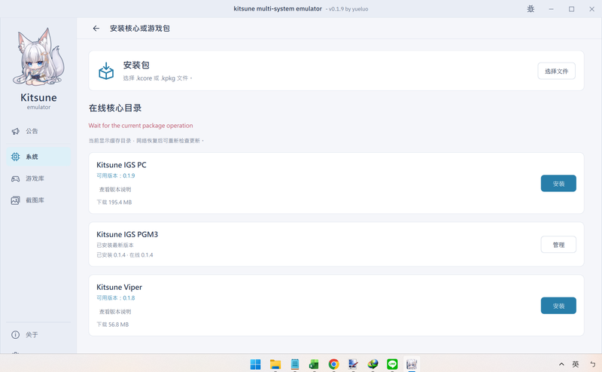Screen dimensions: 602x372
Task: Open 关于 about page in the sidebar
Action: tap(38, 334)
